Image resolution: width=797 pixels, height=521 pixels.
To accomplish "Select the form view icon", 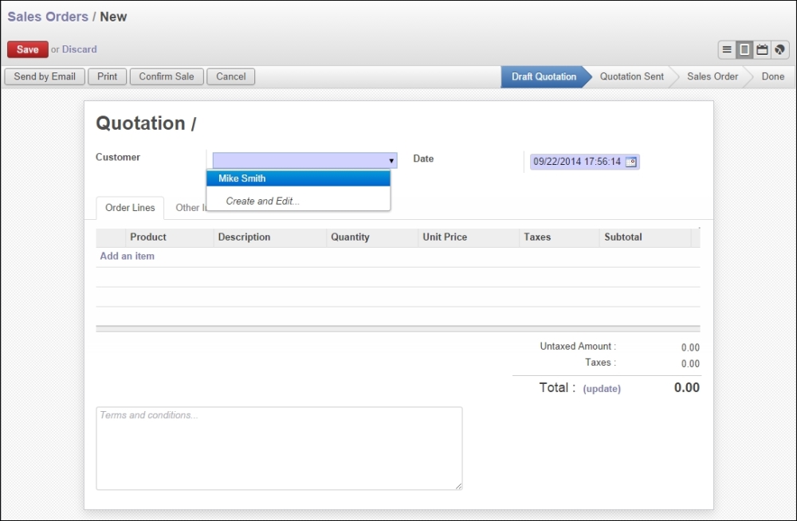I will [x=744, y=49].
